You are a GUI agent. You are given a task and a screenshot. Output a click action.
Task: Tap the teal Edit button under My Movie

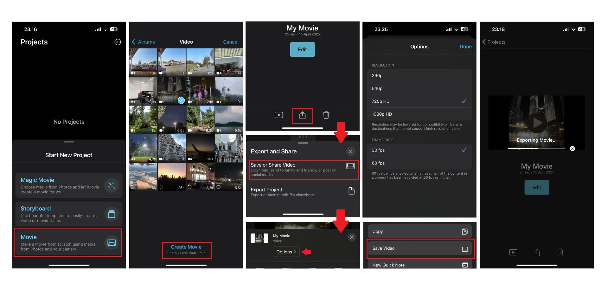click(x=302, y=49)
